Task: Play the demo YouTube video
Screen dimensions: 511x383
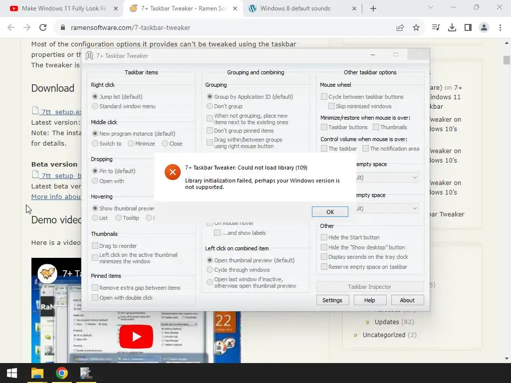Action: (136, 337)
